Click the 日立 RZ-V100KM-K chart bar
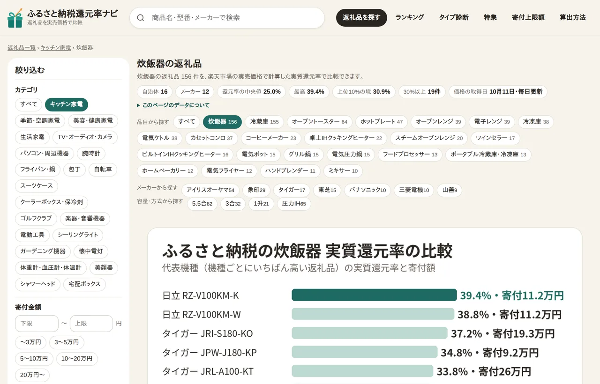The height and width of the screenshot is (384, 600). pos(374,295)
